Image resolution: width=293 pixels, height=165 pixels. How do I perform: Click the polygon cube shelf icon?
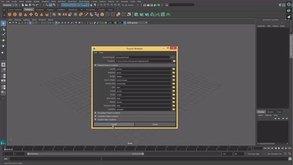click(15, 14)
